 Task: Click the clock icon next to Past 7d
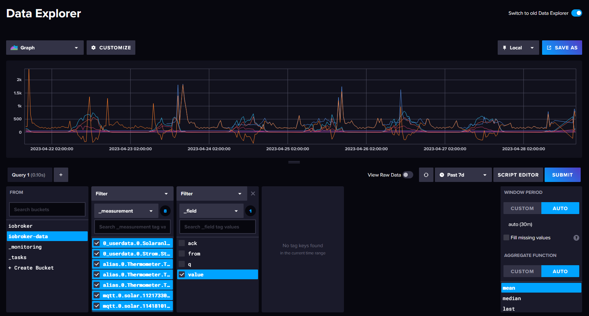point(442,175)
